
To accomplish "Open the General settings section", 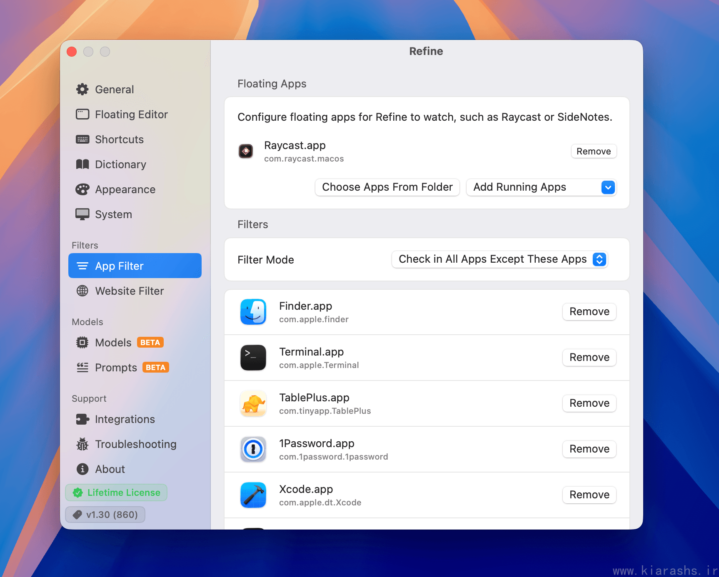I will (x=135, y=89).
